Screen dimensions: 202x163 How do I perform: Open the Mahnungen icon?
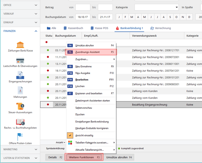(20, 91)
